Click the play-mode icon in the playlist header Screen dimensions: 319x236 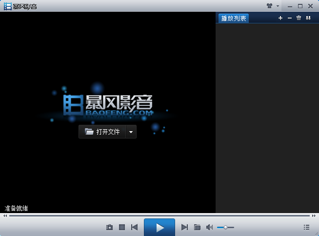[308, 18]
